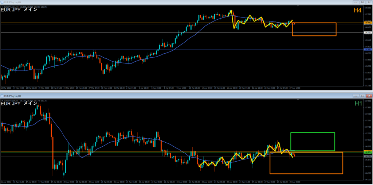Open the H4 chart symbol dropdown triangle

tap(2, 7)
